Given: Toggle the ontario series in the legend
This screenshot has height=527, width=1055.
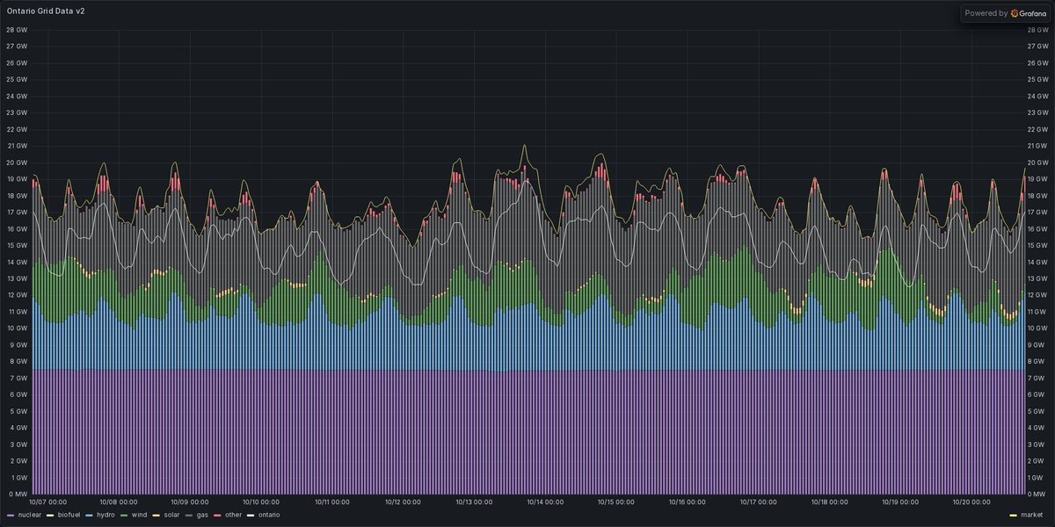Looking at the screenshot, I should 269,515.
